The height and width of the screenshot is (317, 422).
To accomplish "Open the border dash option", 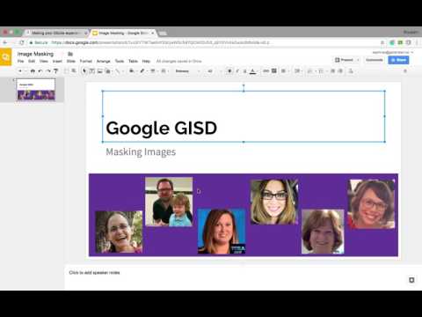I will 164,71.
